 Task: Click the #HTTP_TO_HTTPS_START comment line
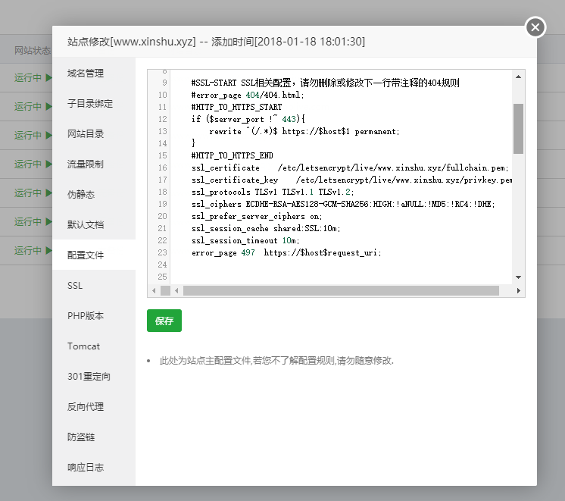tap(237, 107)
